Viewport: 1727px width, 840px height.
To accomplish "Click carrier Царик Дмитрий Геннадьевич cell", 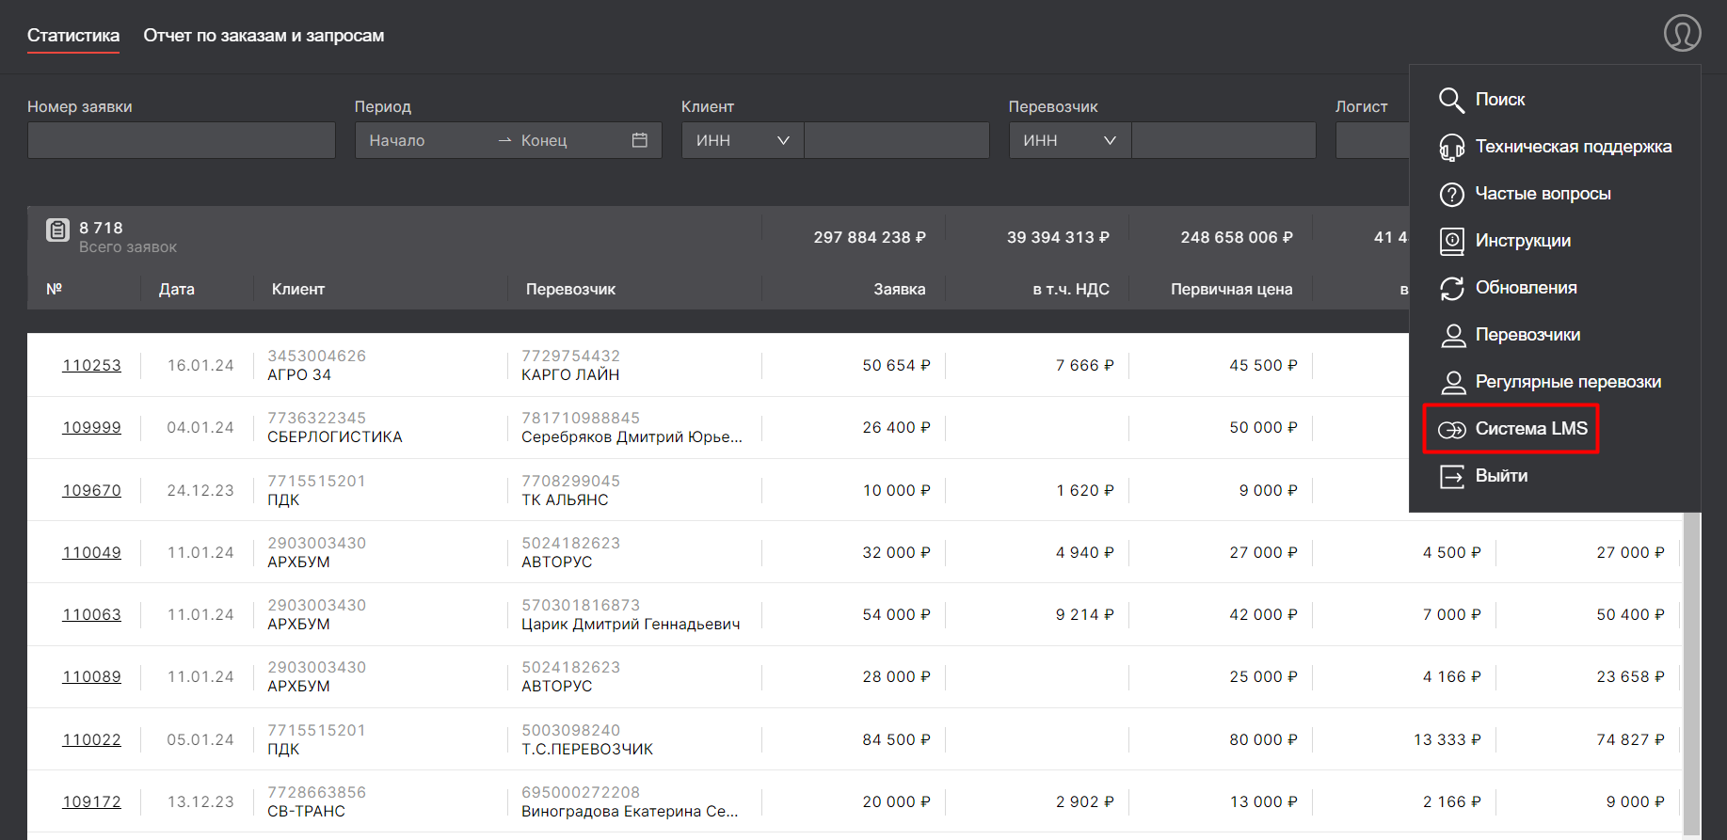I will (x=631, y=624).
